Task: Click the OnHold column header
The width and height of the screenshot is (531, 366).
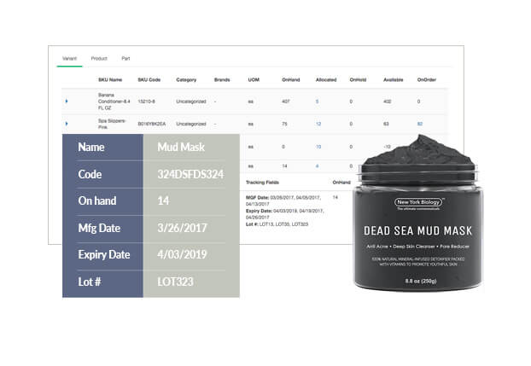Action: tap(358, 80)
